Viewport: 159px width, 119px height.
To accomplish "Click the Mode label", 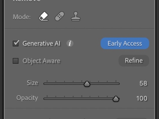I will 22,17.
